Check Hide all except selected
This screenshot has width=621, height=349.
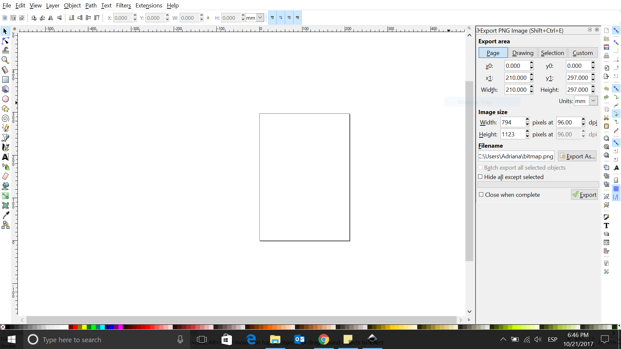click(481, 177)
